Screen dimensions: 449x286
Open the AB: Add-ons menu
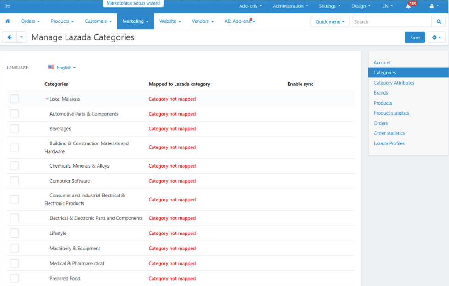(240, 21)
